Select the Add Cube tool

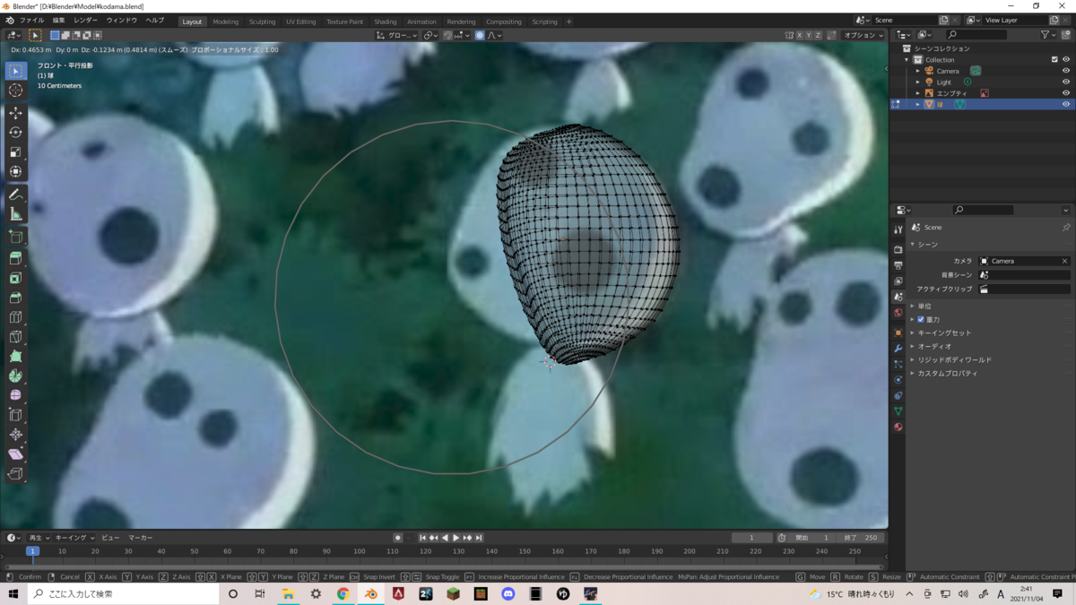coord(15,237)
